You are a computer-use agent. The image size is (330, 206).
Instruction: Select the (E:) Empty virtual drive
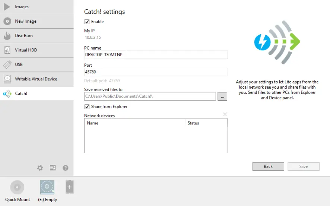coord(47,187)
